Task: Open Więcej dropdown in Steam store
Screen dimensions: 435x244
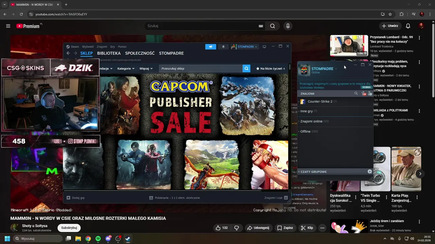Action: pos(146,68)
